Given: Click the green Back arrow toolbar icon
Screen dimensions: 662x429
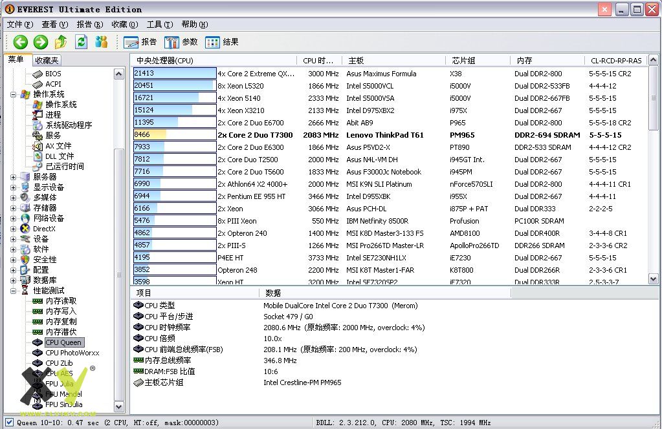Looking at the screenshot, I should coord(21,42).
